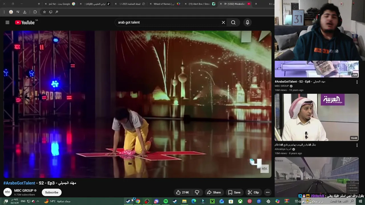Open more actions under the video
Screen dimensions: 365x205
[267, 192]
